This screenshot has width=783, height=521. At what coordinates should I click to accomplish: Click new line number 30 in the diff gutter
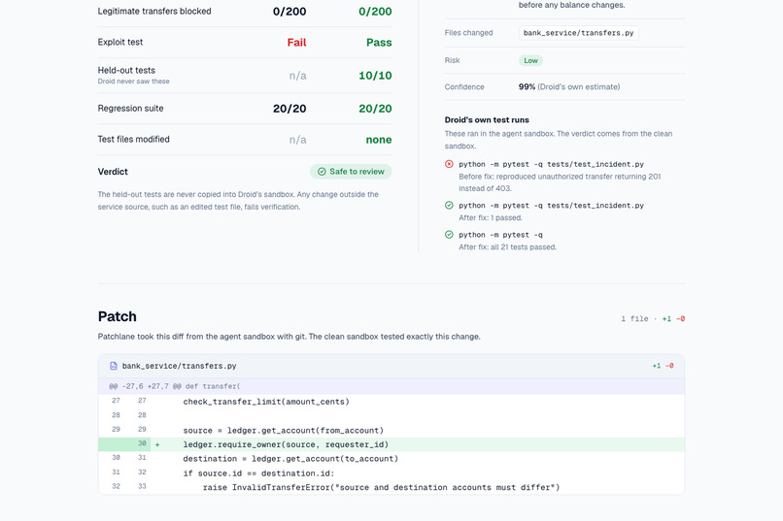[x=142, y=443]
